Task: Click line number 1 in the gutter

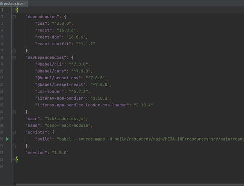Action: (2, 10)
